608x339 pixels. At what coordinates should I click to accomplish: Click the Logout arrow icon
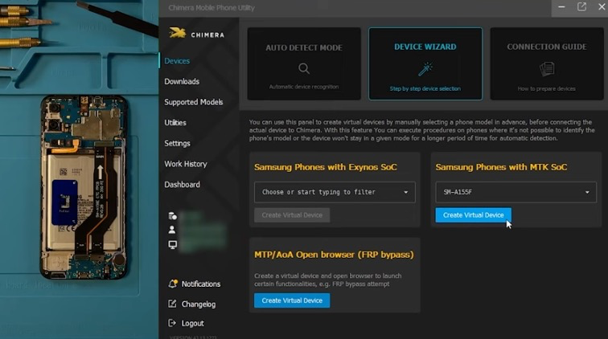point(172,323)
